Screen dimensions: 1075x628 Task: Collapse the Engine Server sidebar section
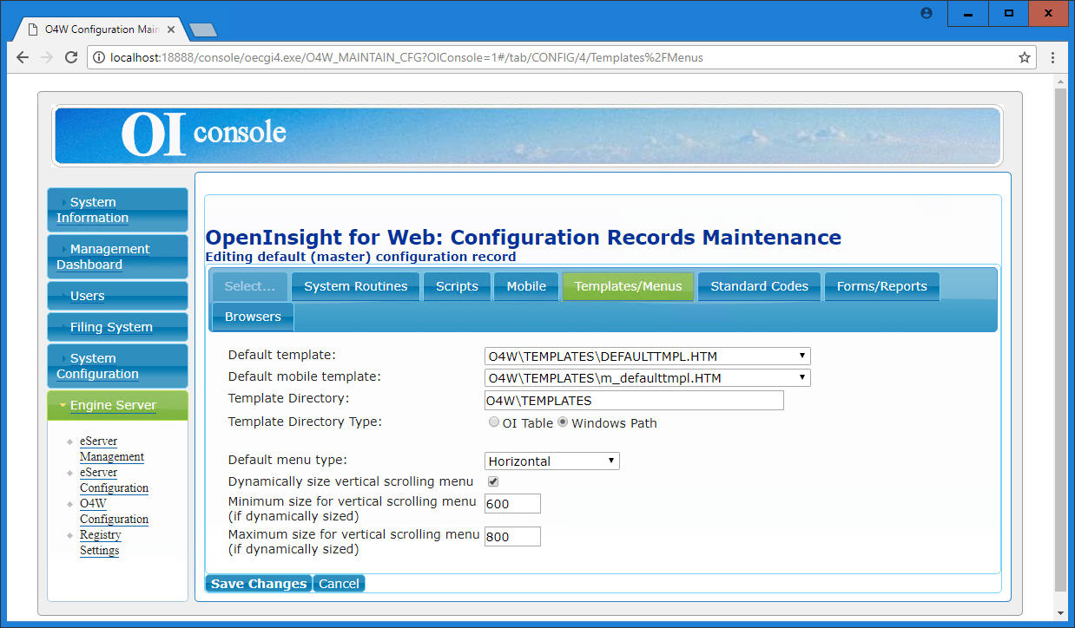(x=117, y=405)
